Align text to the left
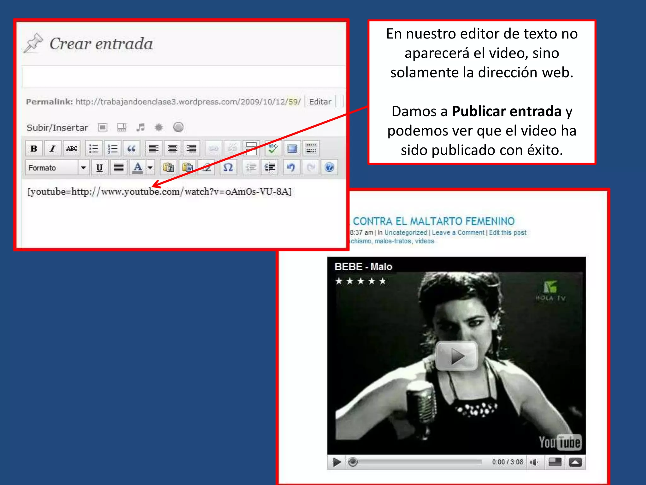The height and width of the screenshot is (485, 646). pyautogui.click(x=154, y=148)
